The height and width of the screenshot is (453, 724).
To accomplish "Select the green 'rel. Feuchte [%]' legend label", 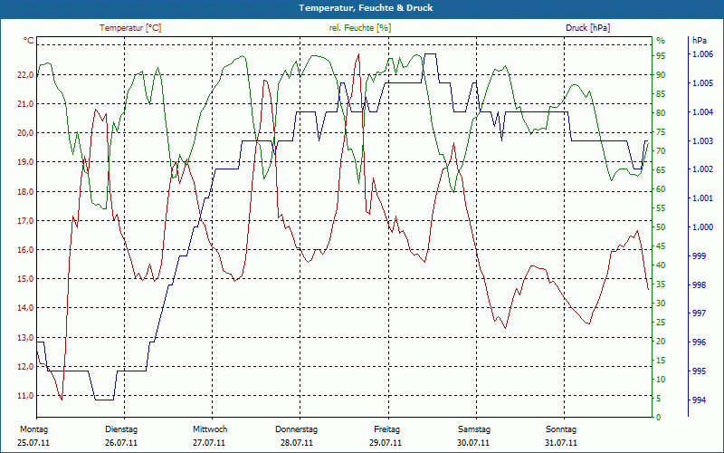I will click(x=359, y=28).
